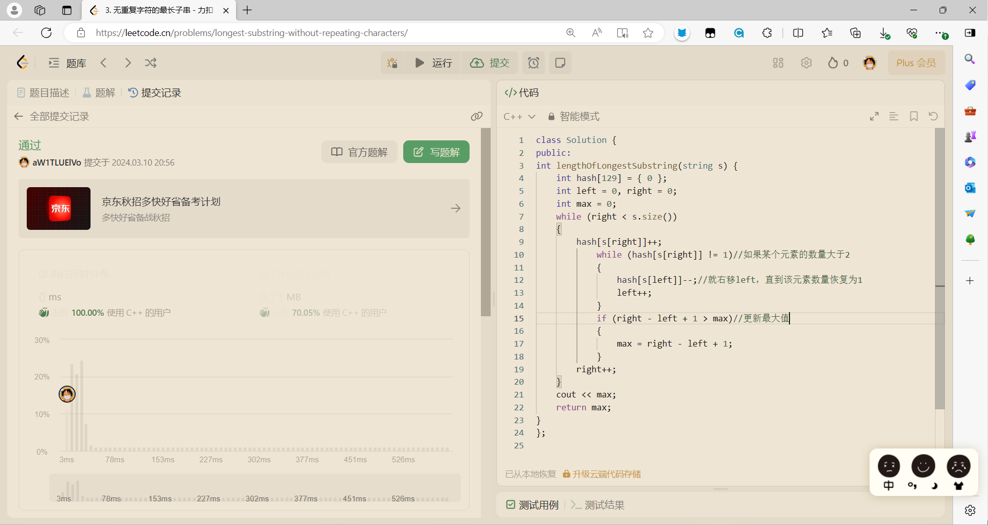Screen dimensions: 988x525
Task: Go to the previous problem arrow
Action: [103, 63]
